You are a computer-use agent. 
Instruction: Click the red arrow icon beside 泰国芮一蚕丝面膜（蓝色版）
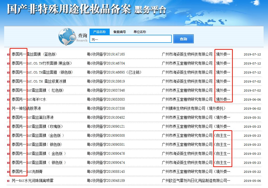pos(8,54)
